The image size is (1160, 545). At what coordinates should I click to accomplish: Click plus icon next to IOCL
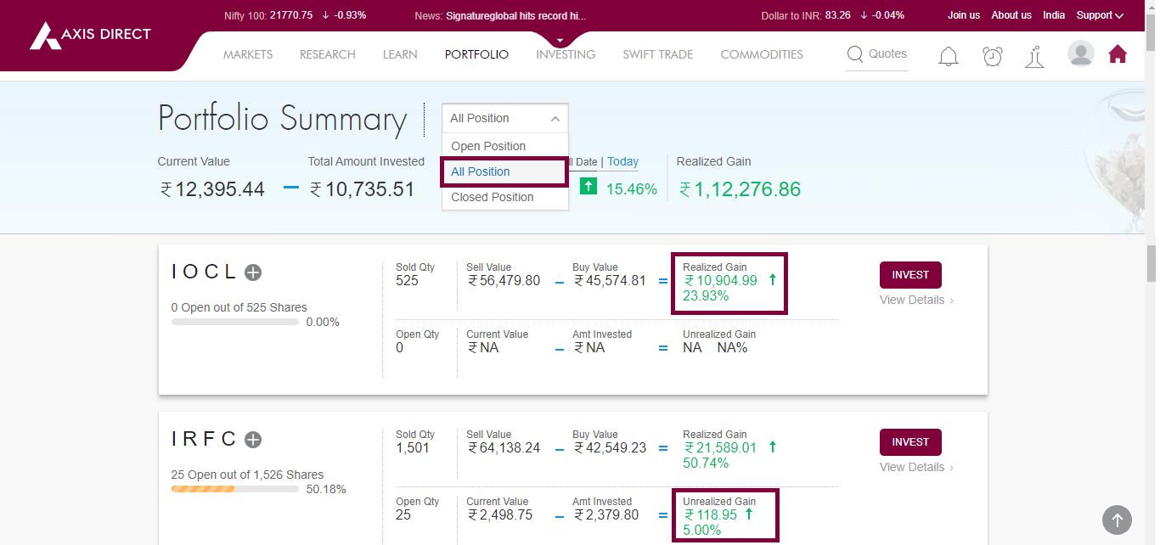pos(253,272)
